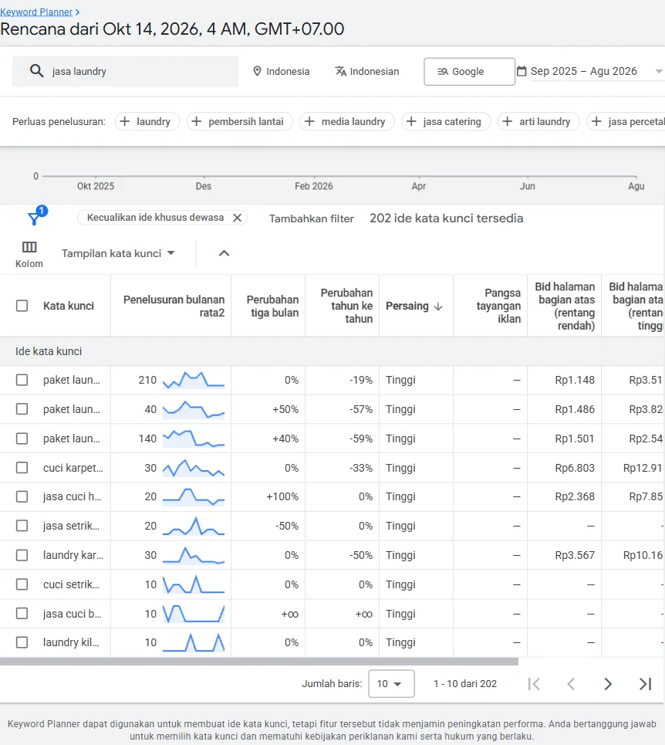Screen dimensions: 665x745
Task: Sort by 'Penelusuran bulanan rata2' header
Action: click(174, 306)
